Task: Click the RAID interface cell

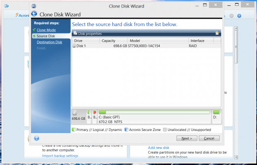Action: tap(193, 46)
